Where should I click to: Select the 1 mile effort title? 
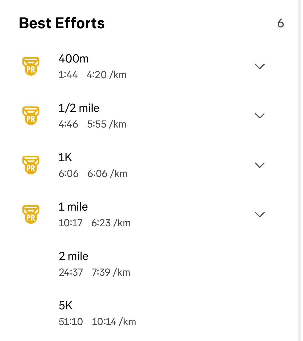(73, 207)
